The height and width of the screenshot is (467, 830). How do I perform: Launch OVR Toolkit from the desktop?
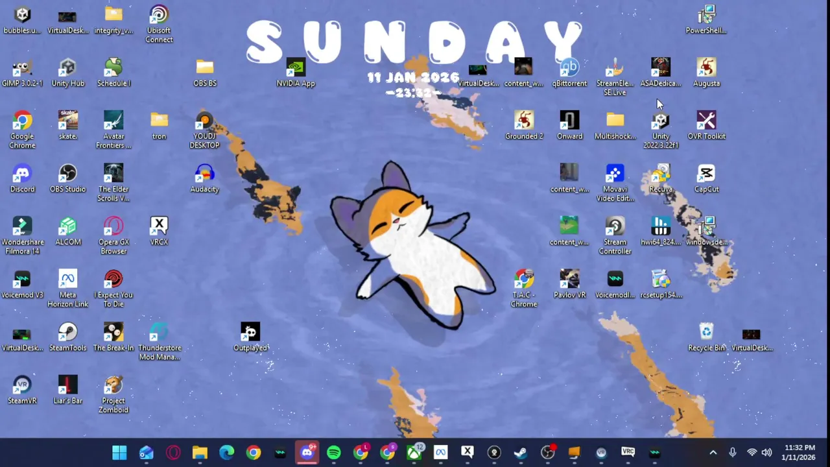706,125
